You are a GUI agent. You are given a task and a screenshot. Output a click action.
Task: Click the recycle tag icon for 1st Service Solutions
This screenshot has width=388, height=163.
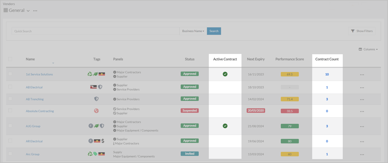coord(90,74)
